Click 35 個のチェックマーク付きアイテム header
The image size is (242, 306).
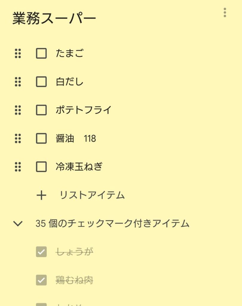112,224
